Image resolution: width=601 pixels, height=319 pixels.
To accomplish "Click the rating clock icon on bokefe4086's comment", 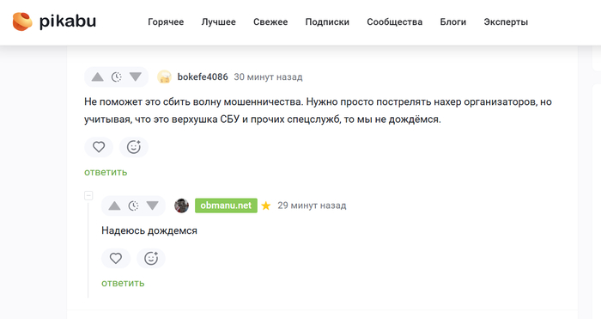I will pyautogui.click(x=117, y=77).
